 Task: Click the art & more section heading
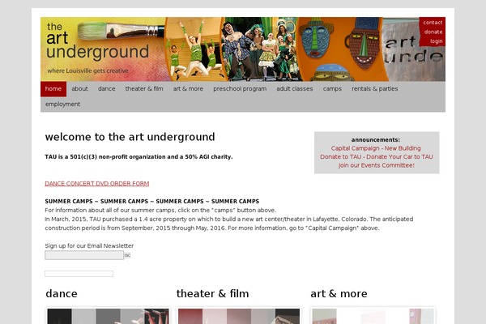click(339, 293)
